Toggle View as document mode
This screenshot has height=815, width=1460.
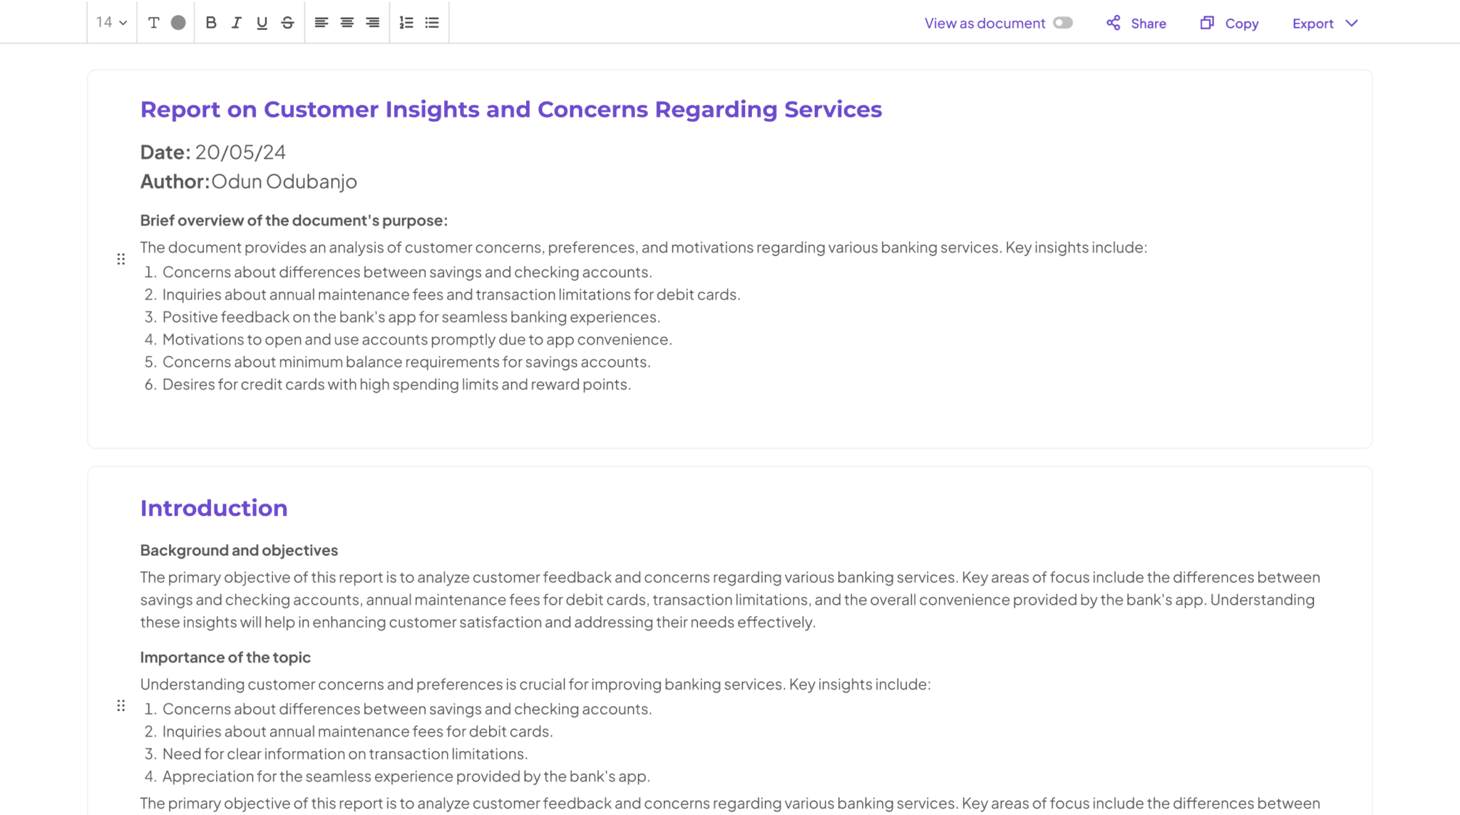[x=1062, y=23]
